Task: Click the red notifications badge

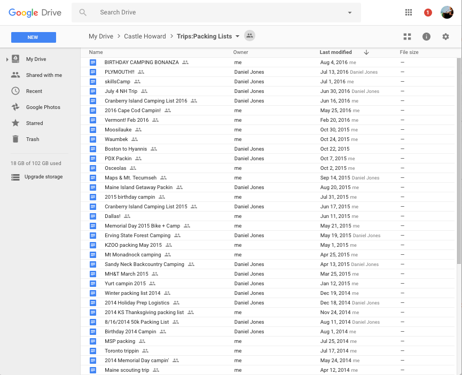Action: (428, 13)
